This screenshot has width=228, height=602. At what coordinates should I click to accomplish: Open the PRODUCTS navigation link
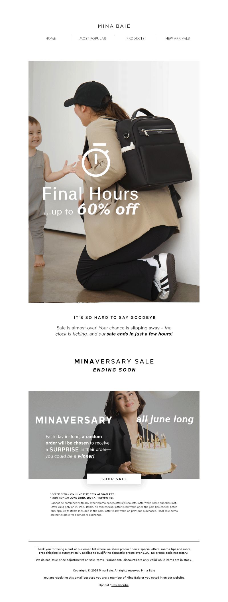click(x=135, y=38)
